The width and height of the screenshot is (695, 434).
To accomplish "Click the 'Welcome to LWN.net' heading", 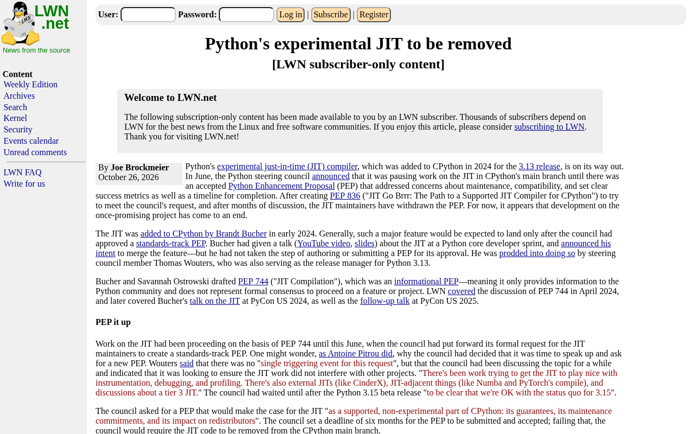I will (170, 98).
